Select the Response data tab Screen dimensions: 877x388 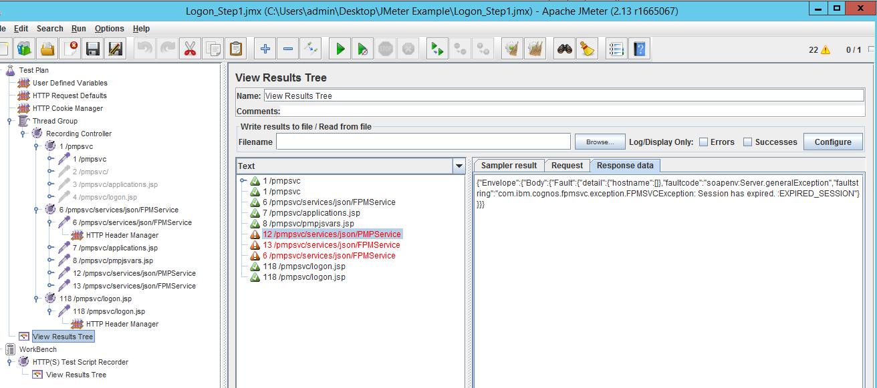625,166
